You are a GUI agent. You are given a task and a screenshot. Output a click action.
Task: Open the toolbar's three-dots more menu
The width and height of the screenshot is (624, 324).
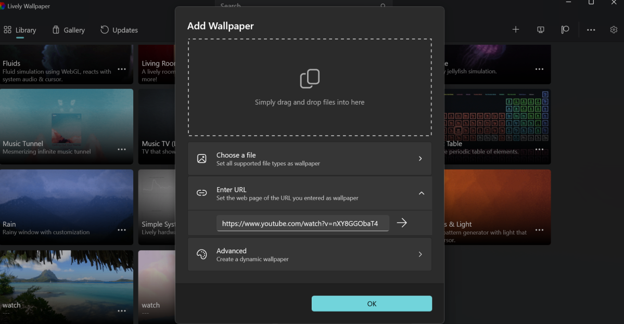click(x=591, y=30)
